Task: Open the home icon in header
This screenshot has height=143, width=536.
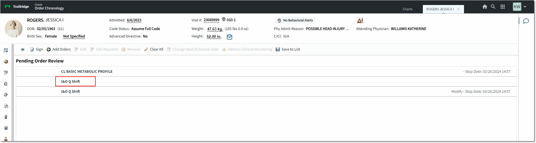Action: coord(485,7)
